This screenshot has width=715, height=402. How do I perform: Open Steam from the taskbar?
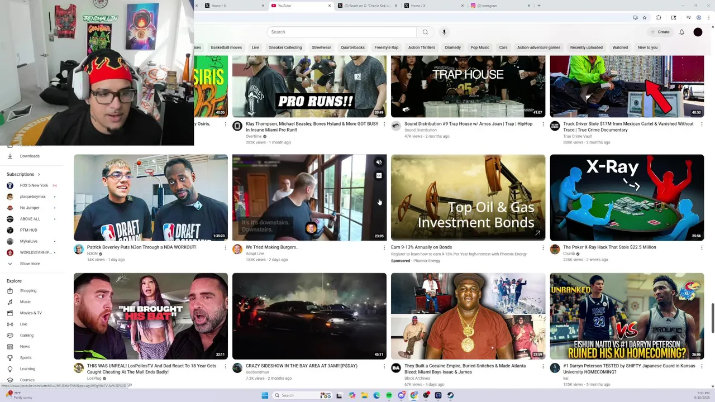click(x=450, y=395)
